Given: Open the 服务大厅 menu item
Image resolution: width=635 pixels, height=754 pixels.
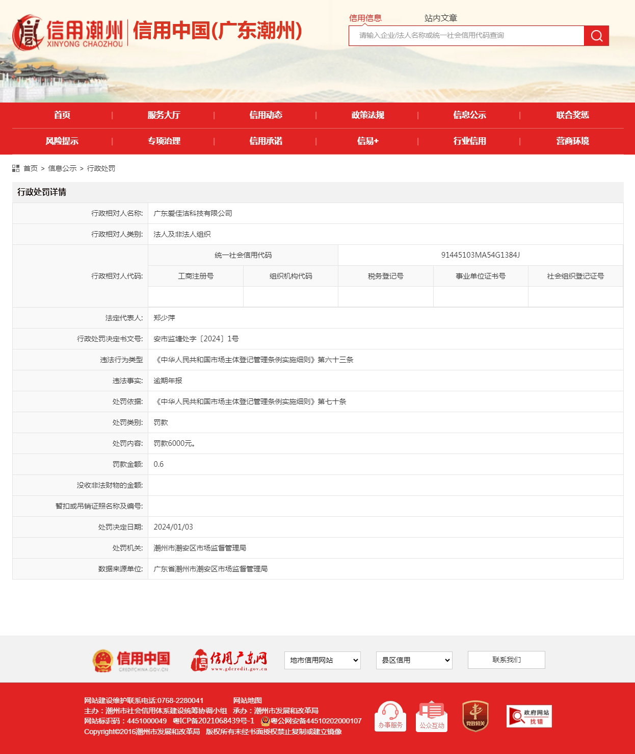Looking at the screenshot, I should pos(164,115).
